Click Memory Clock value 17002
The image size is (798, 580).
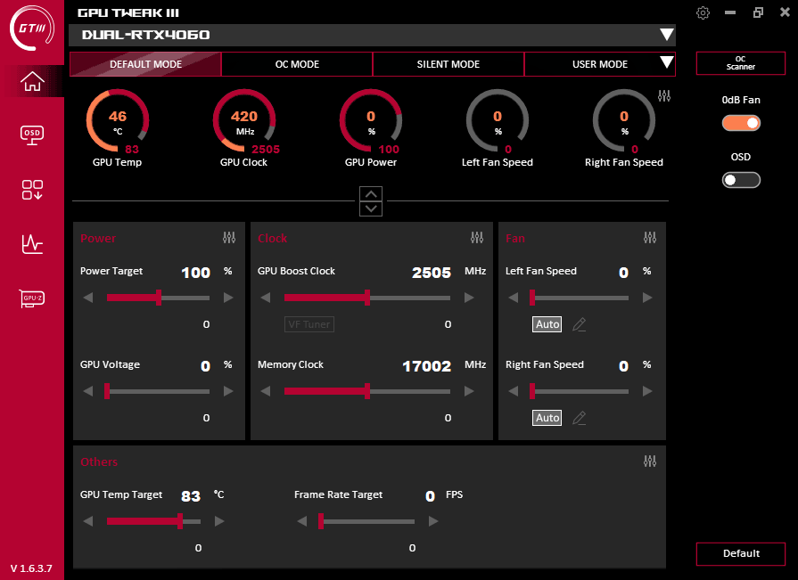coord(427,366)
